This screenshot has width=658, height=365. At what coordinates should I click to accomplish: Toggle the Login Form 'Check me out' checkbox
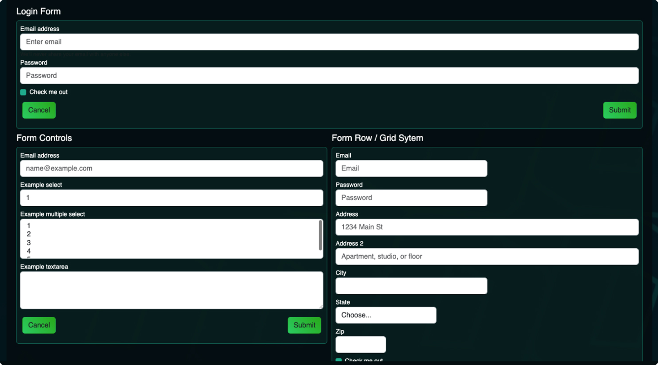tap(23, 92)
